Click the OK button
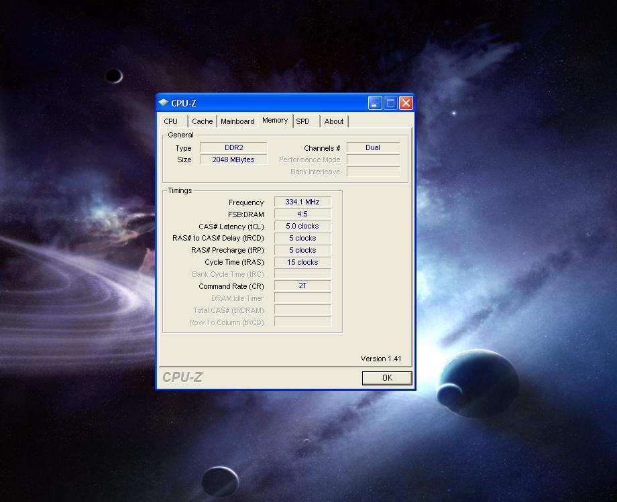This screenshot has height=502, width=617. pos(387,378)
